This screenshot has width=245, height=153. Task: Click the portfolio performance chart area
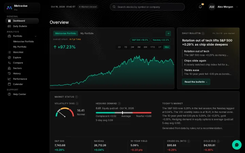coord(112,71)
